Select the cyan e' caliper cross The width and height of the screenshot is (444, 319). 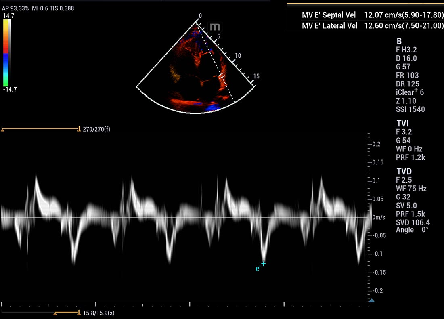(x=263, y=264)
